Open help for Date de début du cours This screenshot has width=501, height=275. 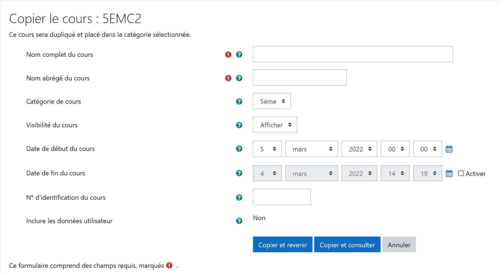click(x=239, y=149)
